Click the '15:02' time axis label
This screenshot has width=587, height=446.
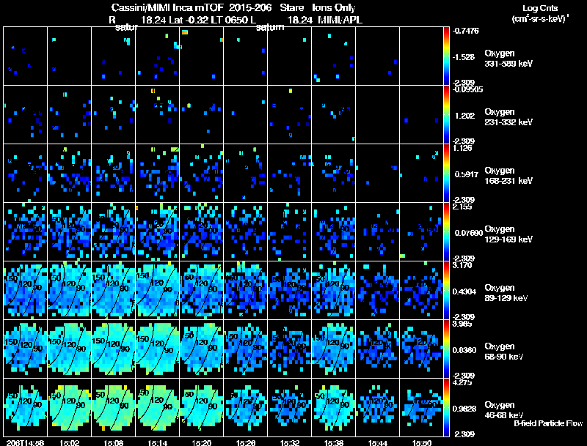[x=70, y=442]
